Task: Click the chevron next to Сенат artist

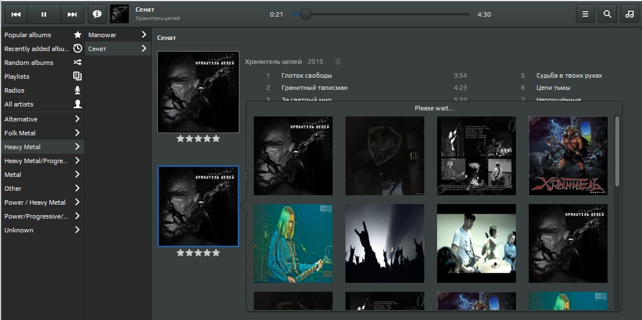Action: 144,49
